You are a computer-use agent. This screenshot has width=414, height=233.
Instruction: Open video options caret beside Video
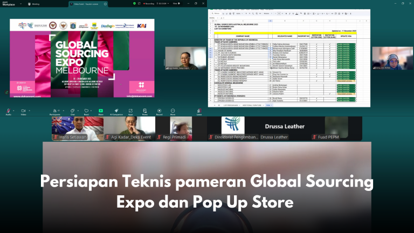point(29,111)
